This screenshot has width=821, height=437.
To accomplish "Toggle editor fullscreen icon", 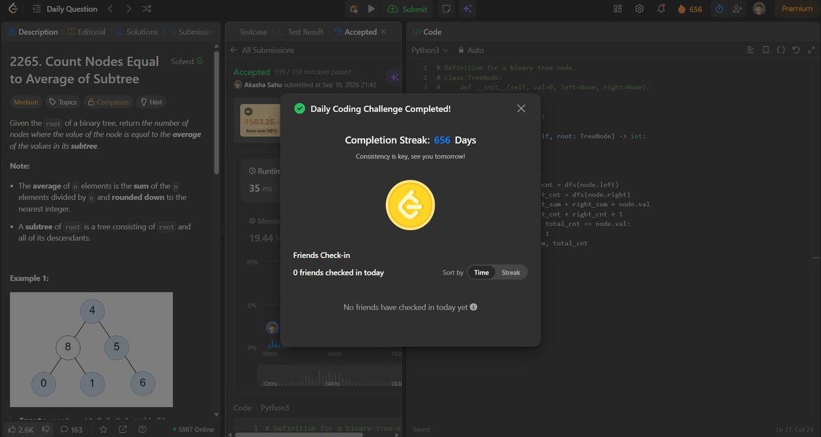I will tap(811, 50).
